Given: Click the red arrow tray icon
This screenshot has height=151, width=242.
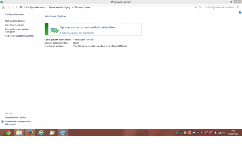Looking at the screenshot, I should click(x=202, y=133).
